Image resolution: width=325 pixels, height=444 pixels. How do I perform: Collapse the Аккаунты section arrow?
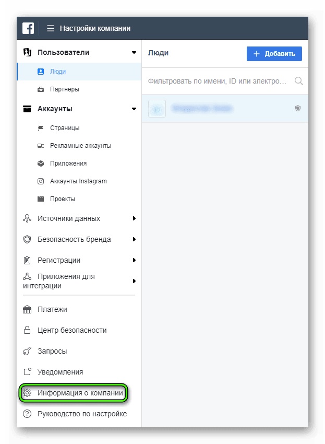[x=134, y=109]
